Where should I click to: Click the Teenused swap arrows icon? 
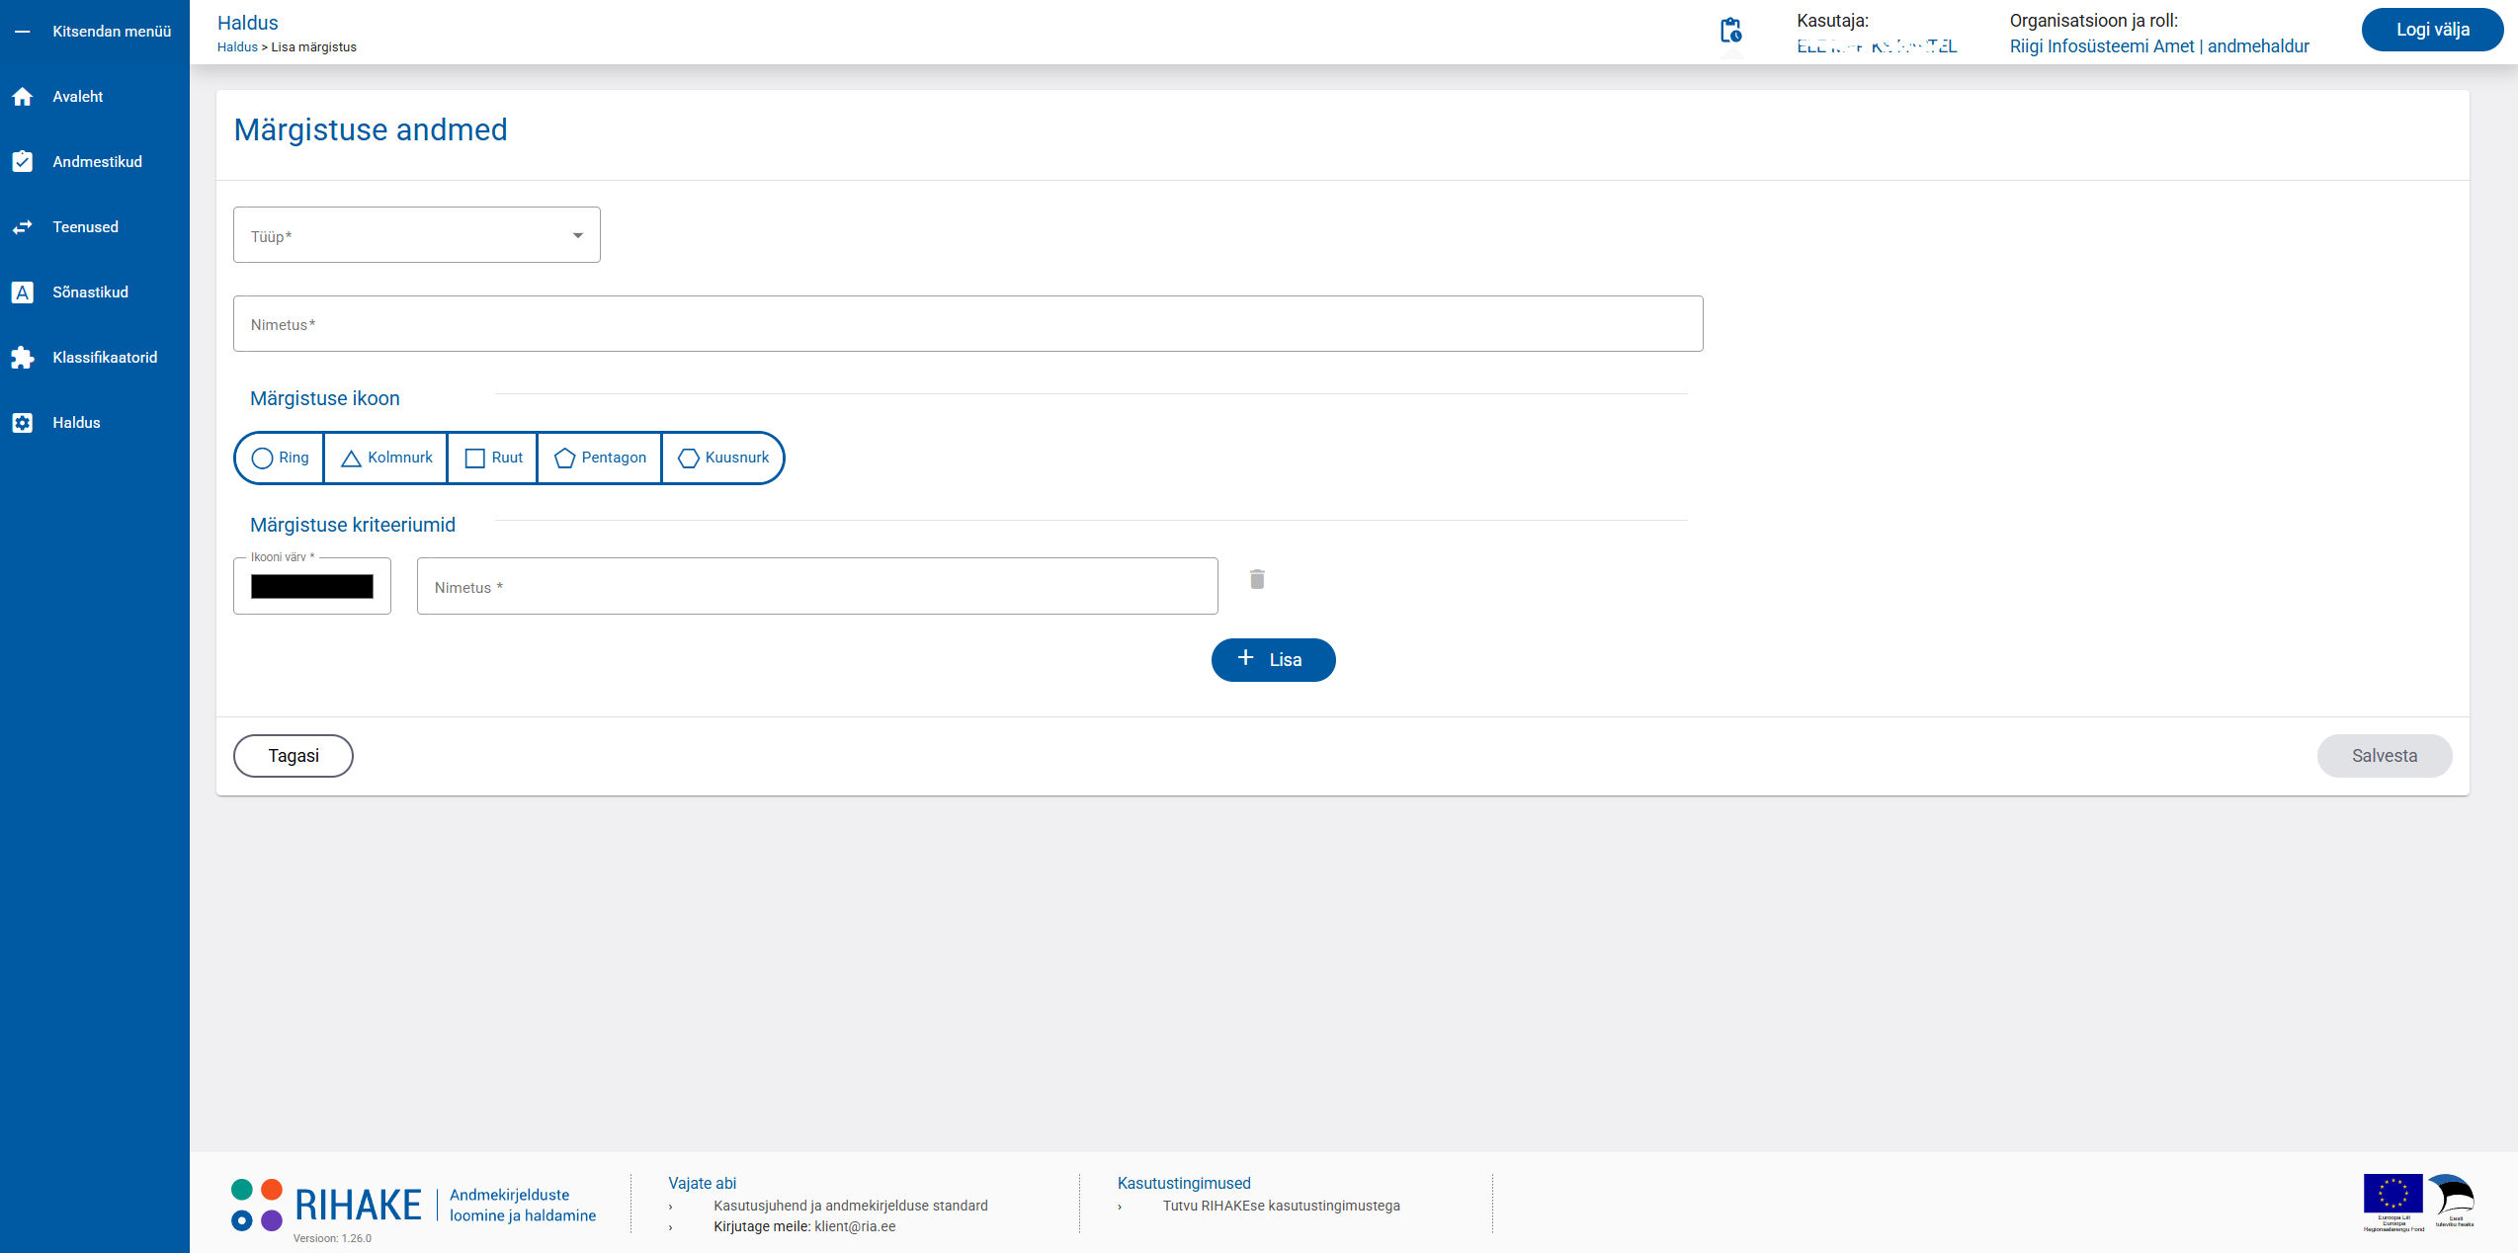[x=23, y=227]
